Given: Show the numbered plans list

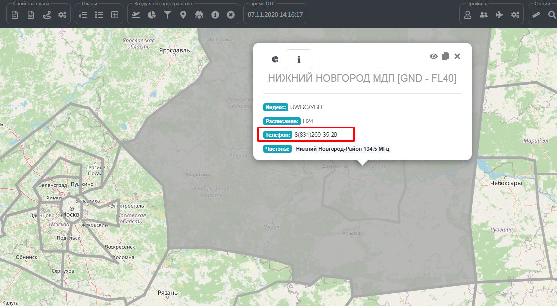Looking at the screenshot, I should [x=83, y=15].
